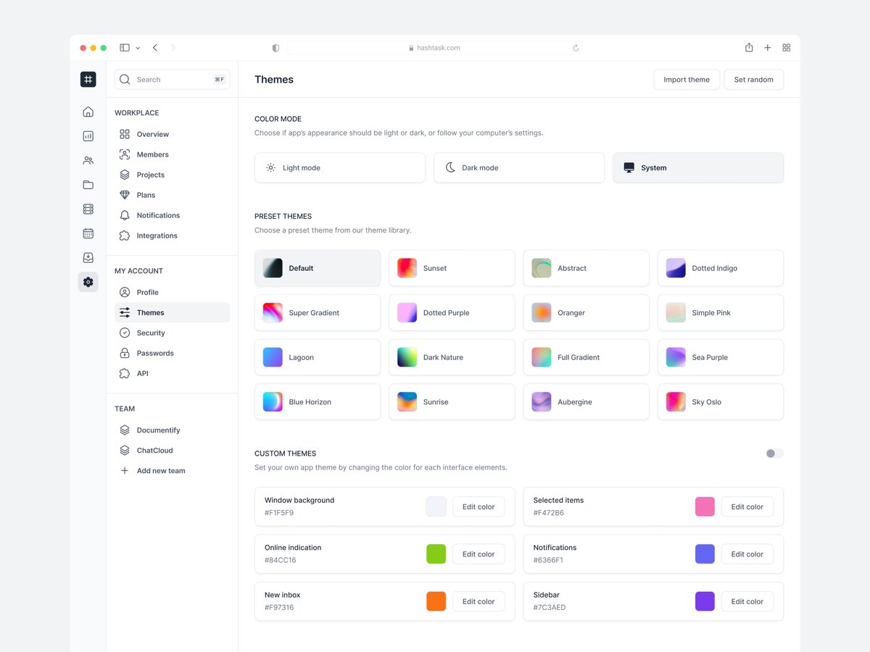
Task: Click the browser sidebar toggle icon
Action: click(125, 48)
